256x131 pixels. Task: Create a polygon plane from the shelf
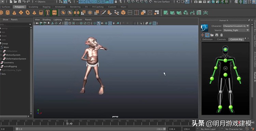tap(21, 13)
